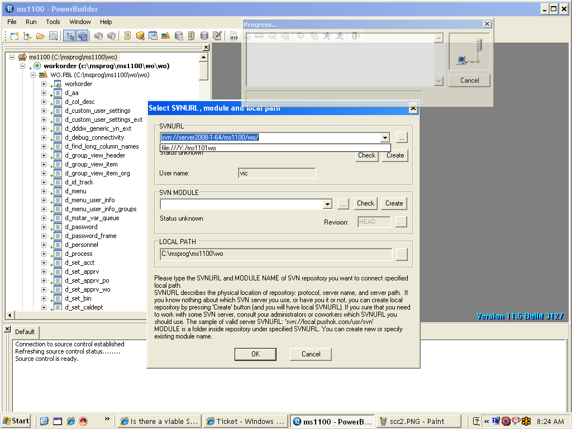The height and width of the screenshot is (429, 572).
Task: Click Create button in SVN MODULE group
Action: [x=394, y=203]
